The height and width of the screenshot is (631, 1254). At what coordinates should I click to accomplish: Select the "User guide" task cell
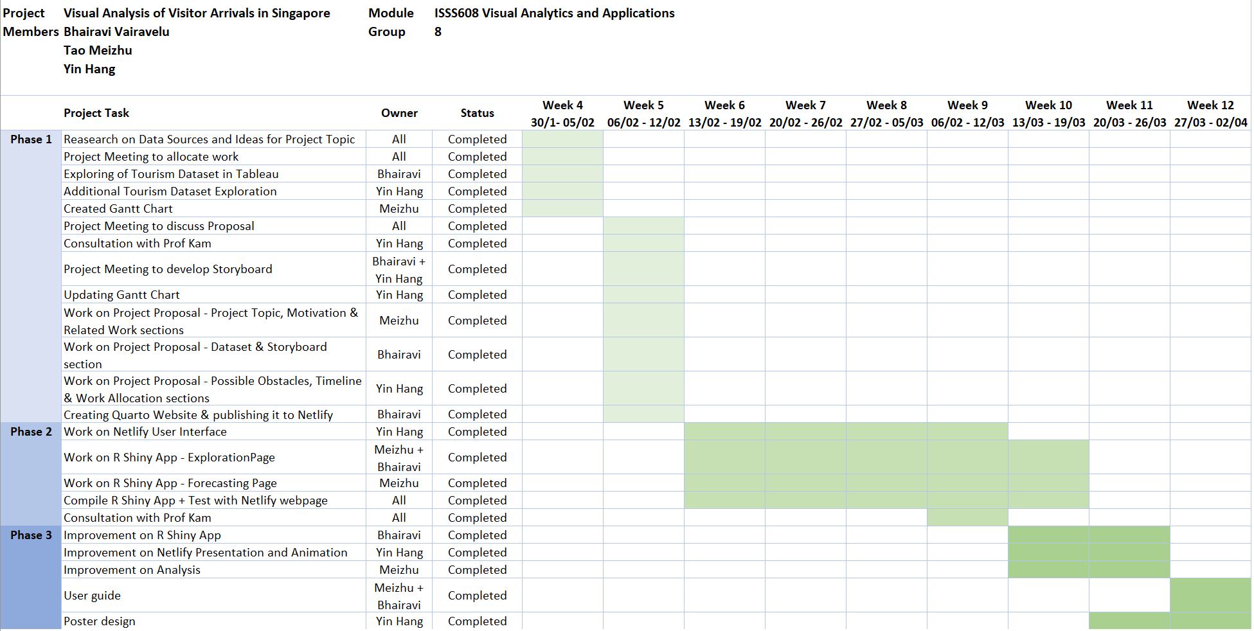coord(93,596)
